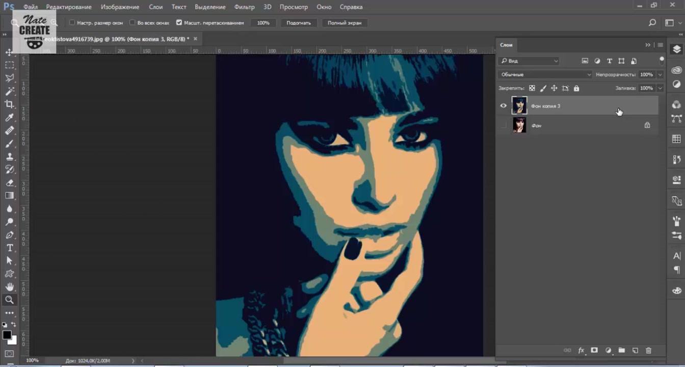Viewport: 685px width, 367px height.
Task: Open the 'Файл' menu
Action: click(x=31, y=7)
